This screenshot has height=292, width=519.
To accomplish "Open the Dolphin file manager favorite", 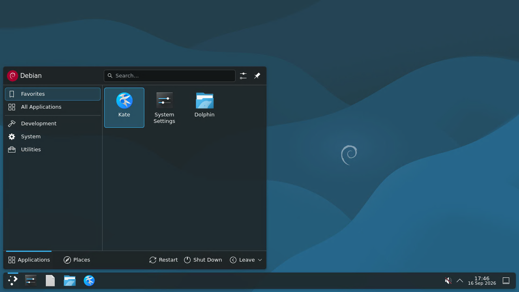I will point(204,107).
